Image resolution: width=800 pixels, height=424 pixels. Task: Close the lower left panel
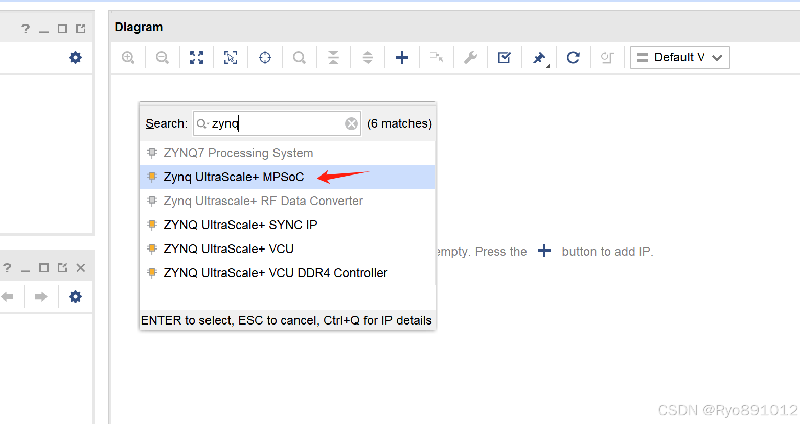(x=81, y=268)
